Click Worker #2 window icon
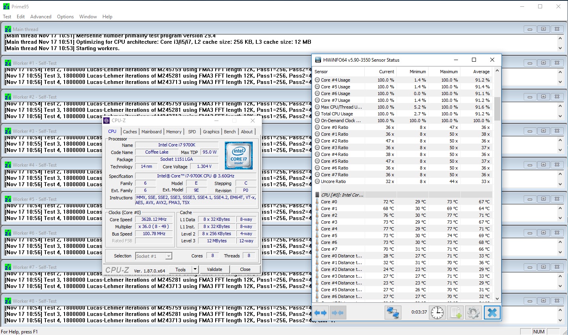This screenshot has height=335, width=568. coord(8,97)
